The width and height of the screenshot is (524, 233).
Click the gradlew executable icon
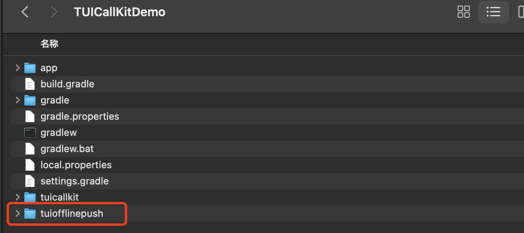click(30, 133)
